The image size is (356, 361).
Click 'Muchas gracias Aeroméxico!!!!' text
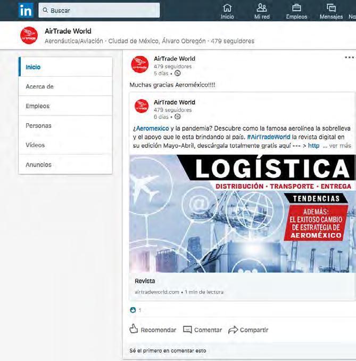172,85
